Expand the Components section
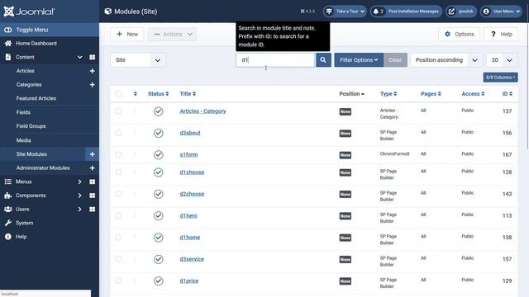This screenshot has width=529, height=297. (79, 196)
